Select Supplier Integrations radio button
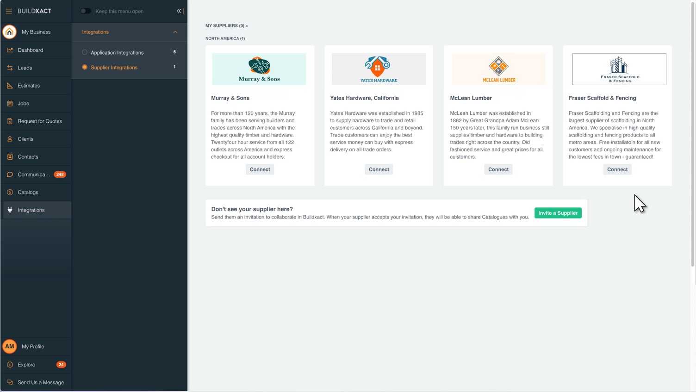The image size is (696, 392). (85, 67)
